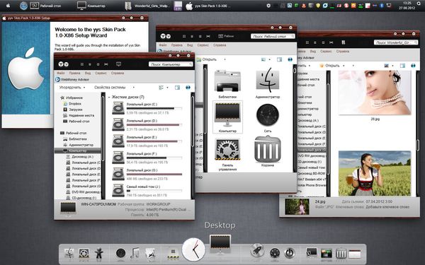Collapse the Жесткие диски (7) group
Image resolution: width=425 pixels, height=265 pixels.
pyautogui.click(x=109, y=97)
